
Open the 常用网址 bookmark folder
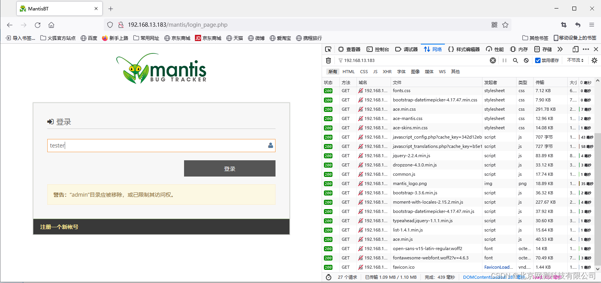point(146,38)
